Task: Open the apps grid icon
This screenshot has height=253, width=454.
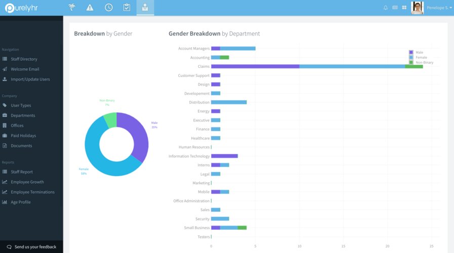Action: tap(404, 8)
